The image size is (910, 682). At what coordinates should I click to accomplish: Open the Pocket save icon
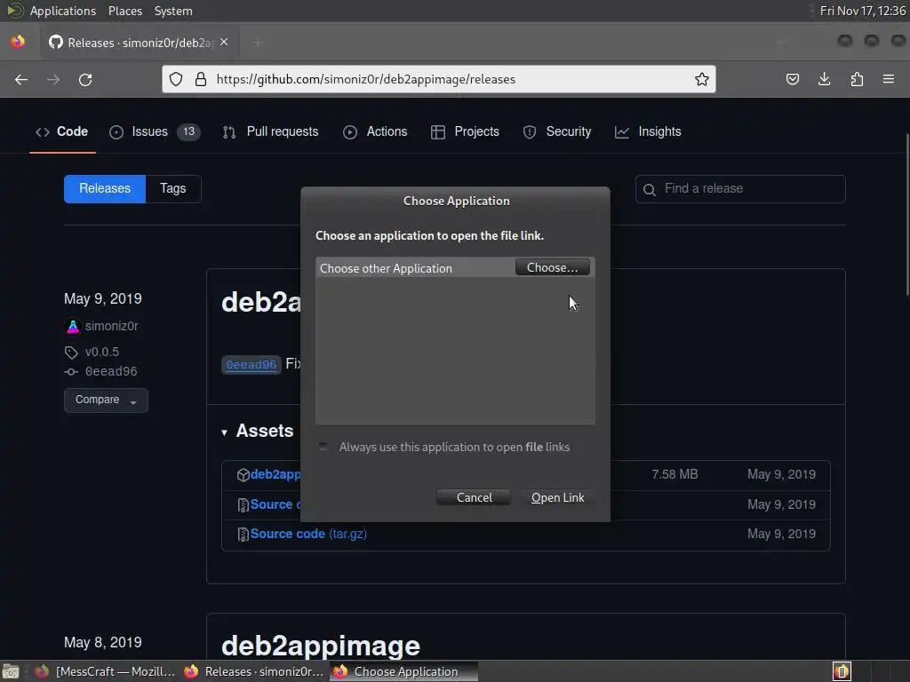792,79
